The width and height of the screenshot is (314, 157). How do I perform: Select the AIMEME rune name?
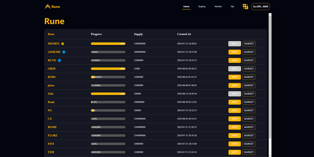pyautogui.click(x=54, y=52)
